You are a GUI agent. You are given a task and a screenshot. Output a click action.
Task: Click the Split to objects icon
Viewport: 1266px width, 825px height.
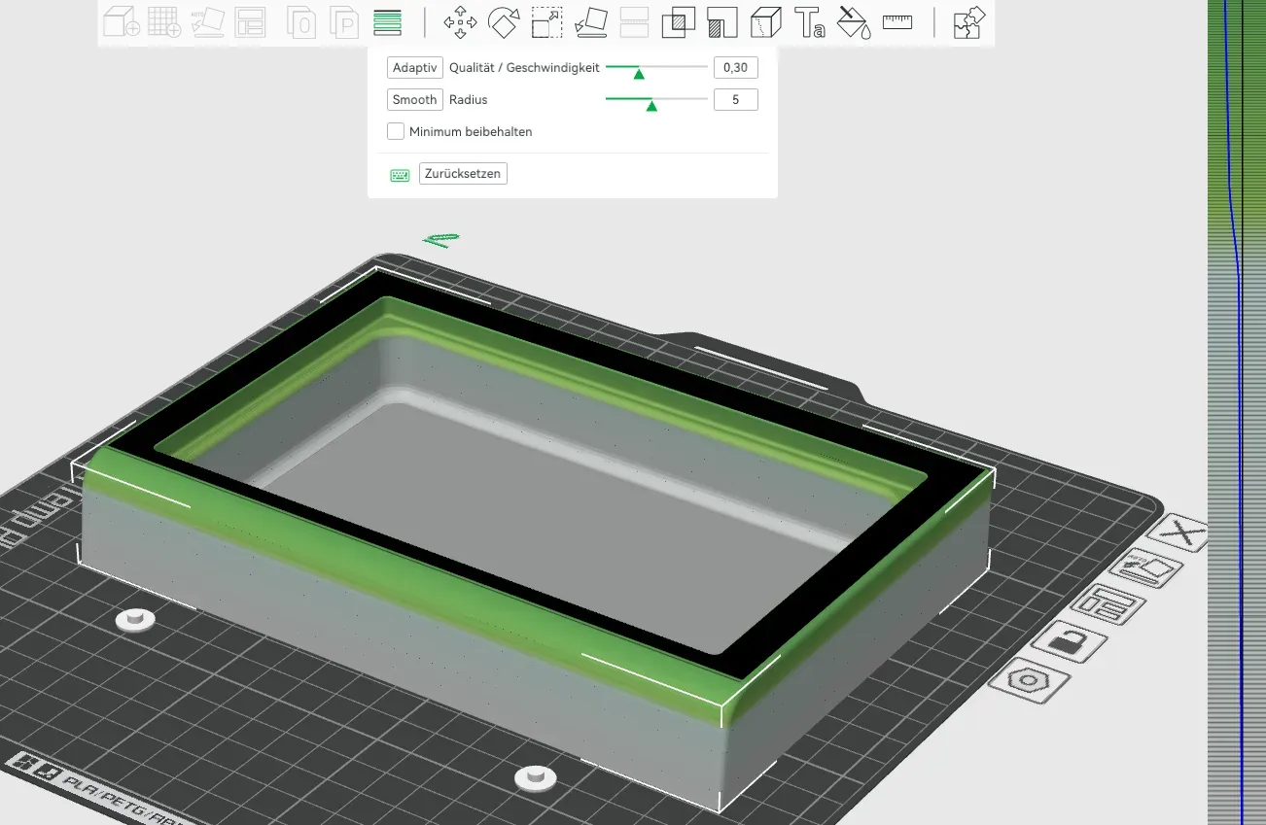pyautogui.click(x=302, y=21)
